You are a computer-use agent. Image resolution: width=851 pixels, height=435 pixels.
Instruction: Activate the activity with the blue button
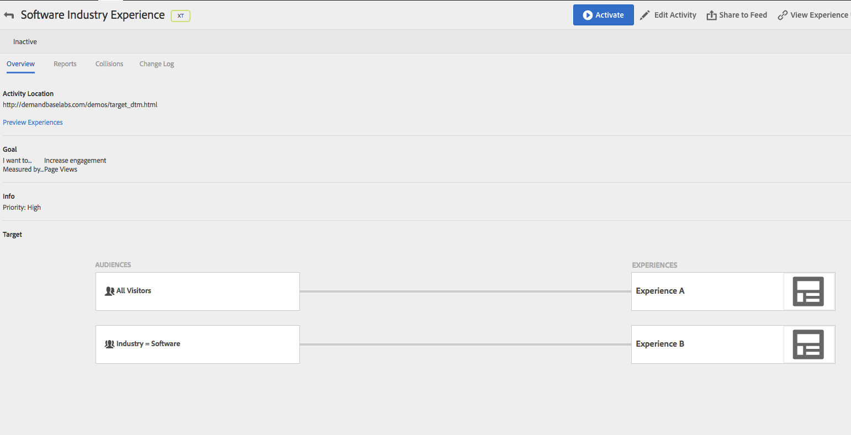[x=603, y=15]
